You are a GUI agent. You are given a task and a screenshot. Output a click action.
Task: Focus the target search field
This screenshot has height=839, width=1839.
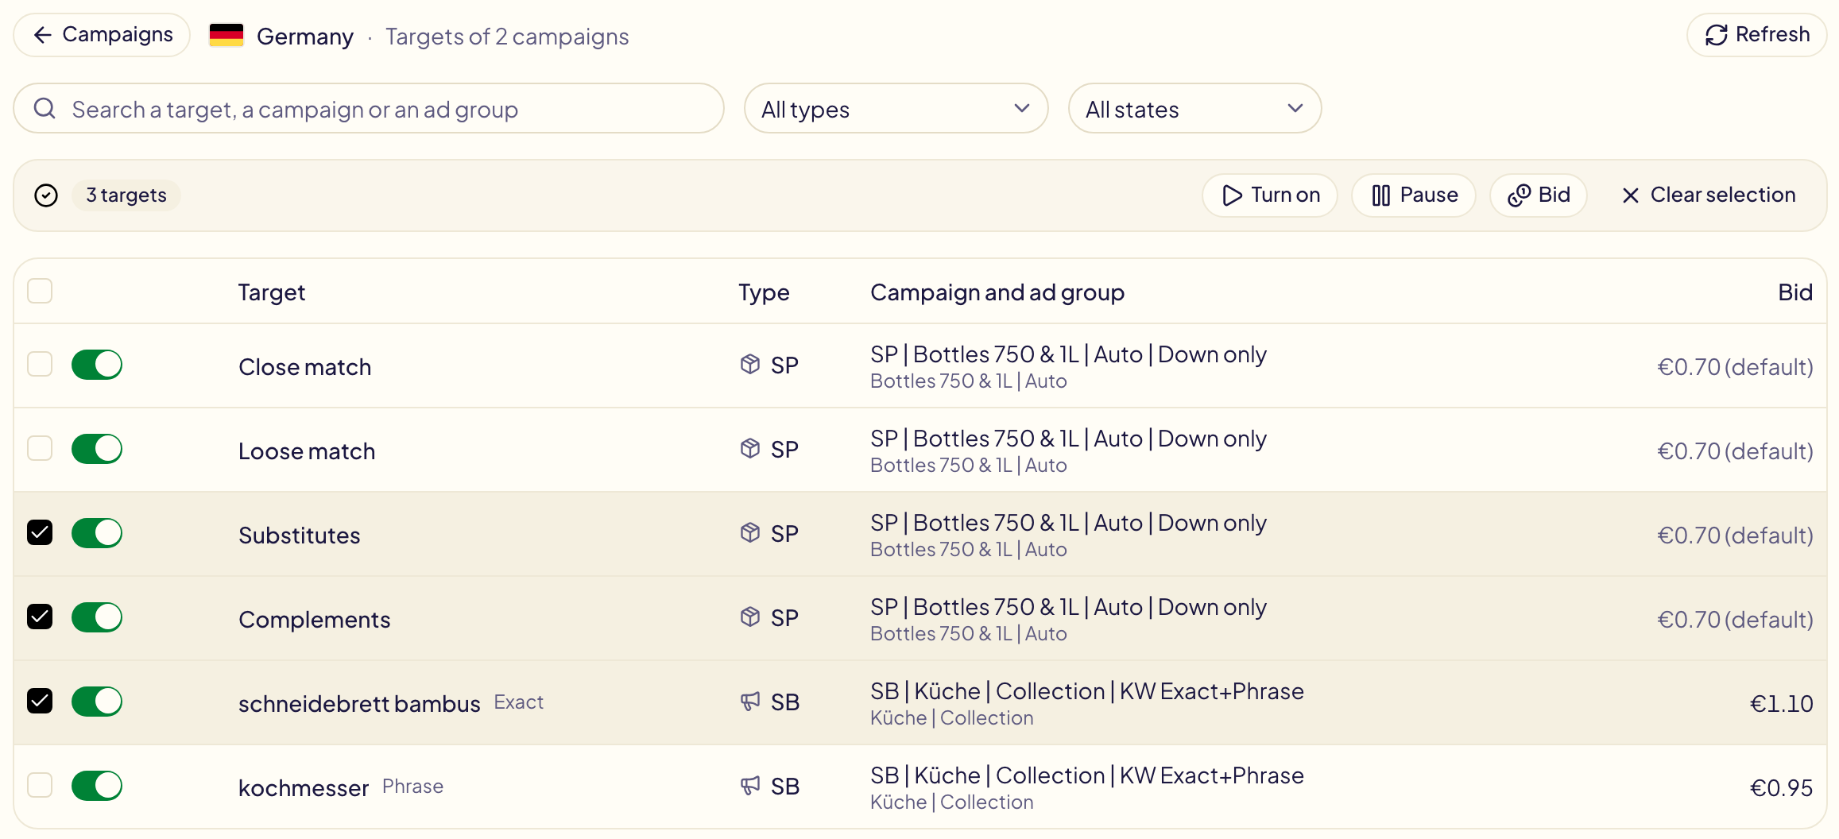(x=369, y=109)
